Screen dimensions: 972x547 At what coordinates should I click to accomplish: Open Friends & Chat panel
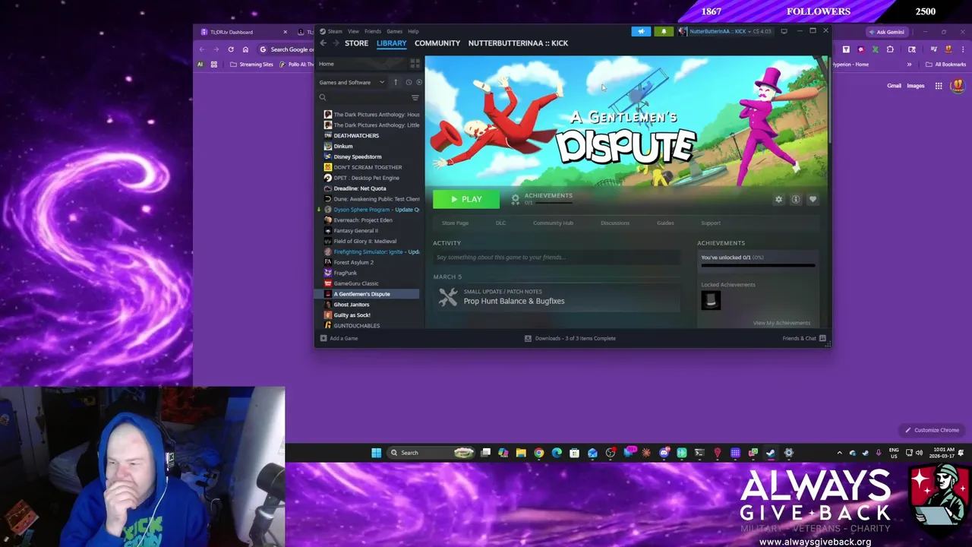(x=804, y=338)
